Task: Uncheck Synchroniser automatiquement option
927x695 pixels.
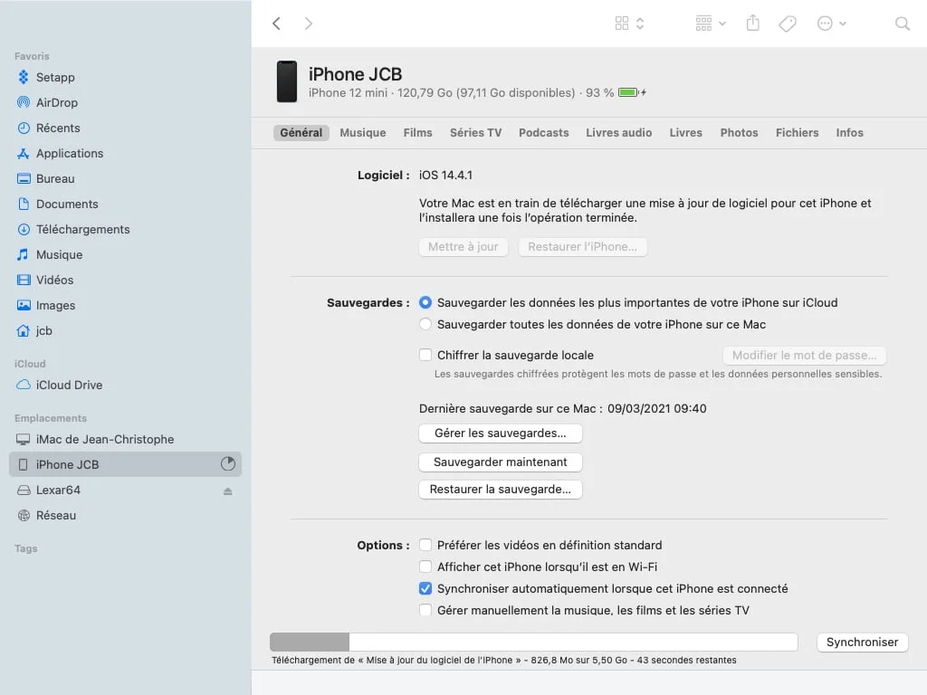Action: tap(425, 588)
